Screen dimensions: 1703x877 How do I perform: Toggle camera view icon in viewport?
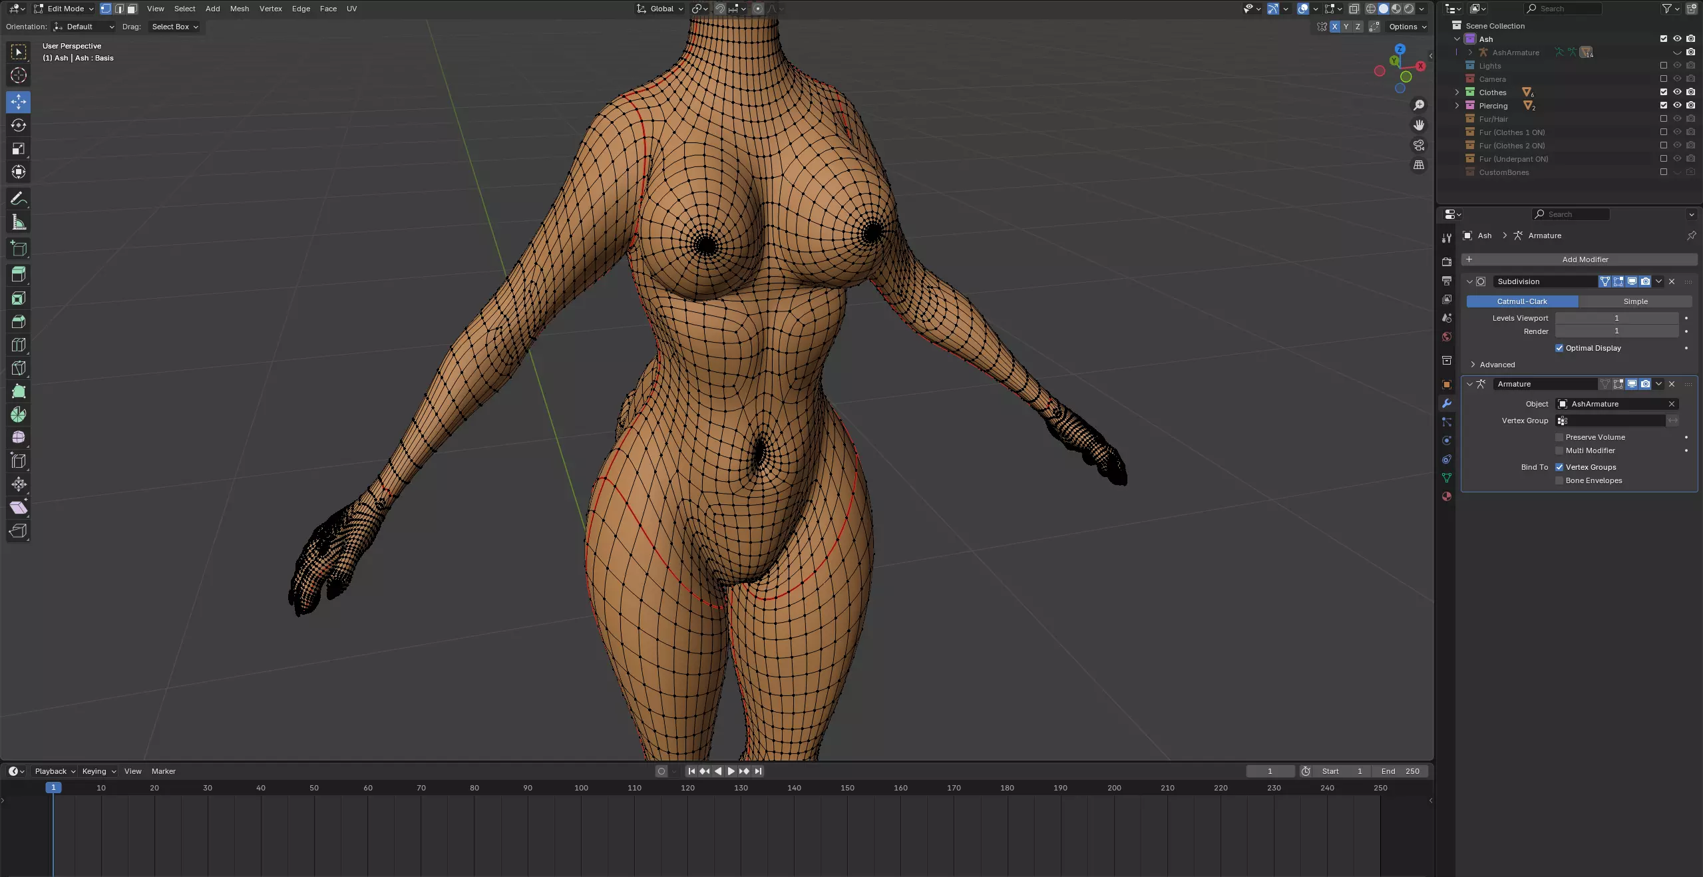click(1419, 145)
